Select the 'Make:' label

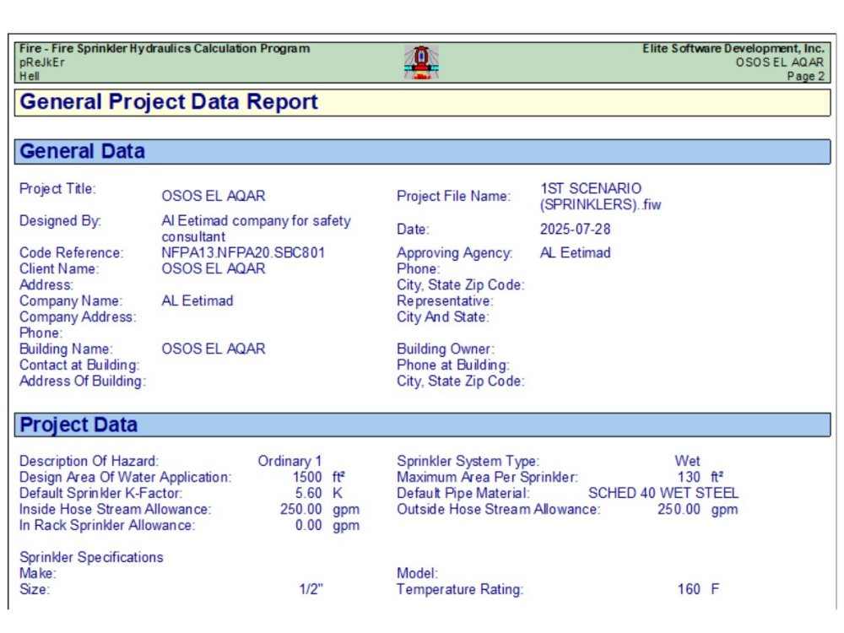point(38,573)
